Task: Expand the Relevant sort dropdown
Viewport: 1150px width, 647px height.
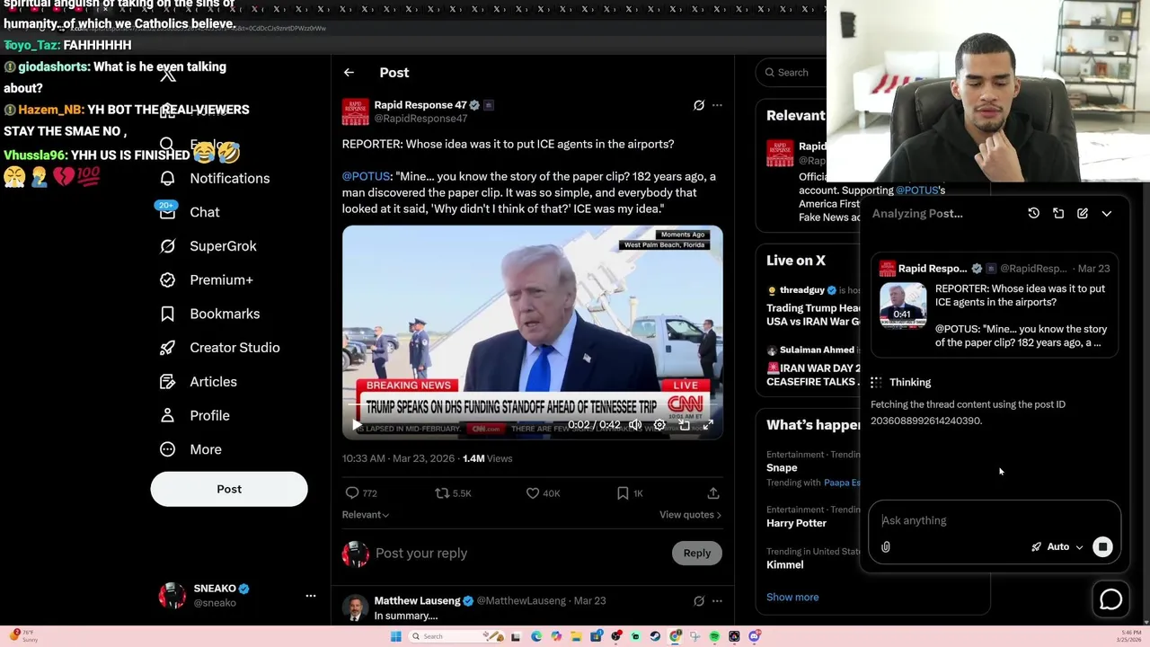Action: tap(365, 515)
